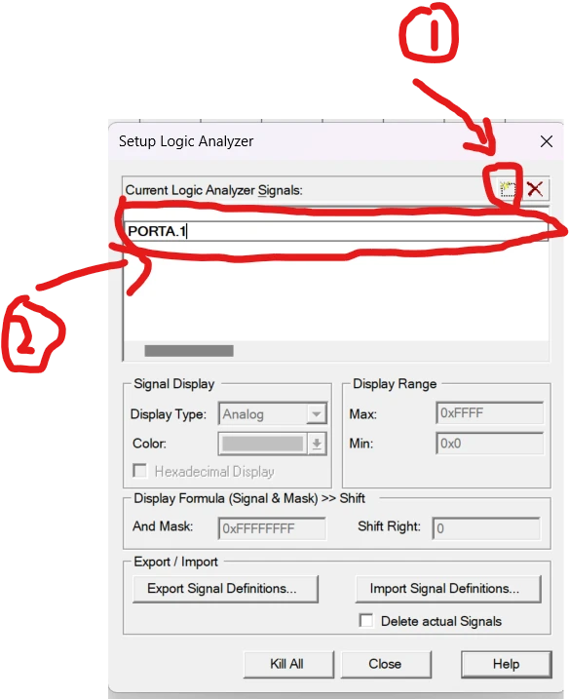Viewport: 569px width, 699px height.
Task: Click the Close button at bottom
Action: click(386, 664)
